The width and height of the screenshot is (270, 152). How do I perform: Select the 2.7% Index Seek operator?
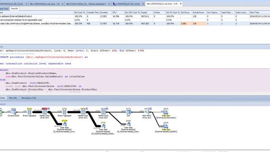(103, 128)
